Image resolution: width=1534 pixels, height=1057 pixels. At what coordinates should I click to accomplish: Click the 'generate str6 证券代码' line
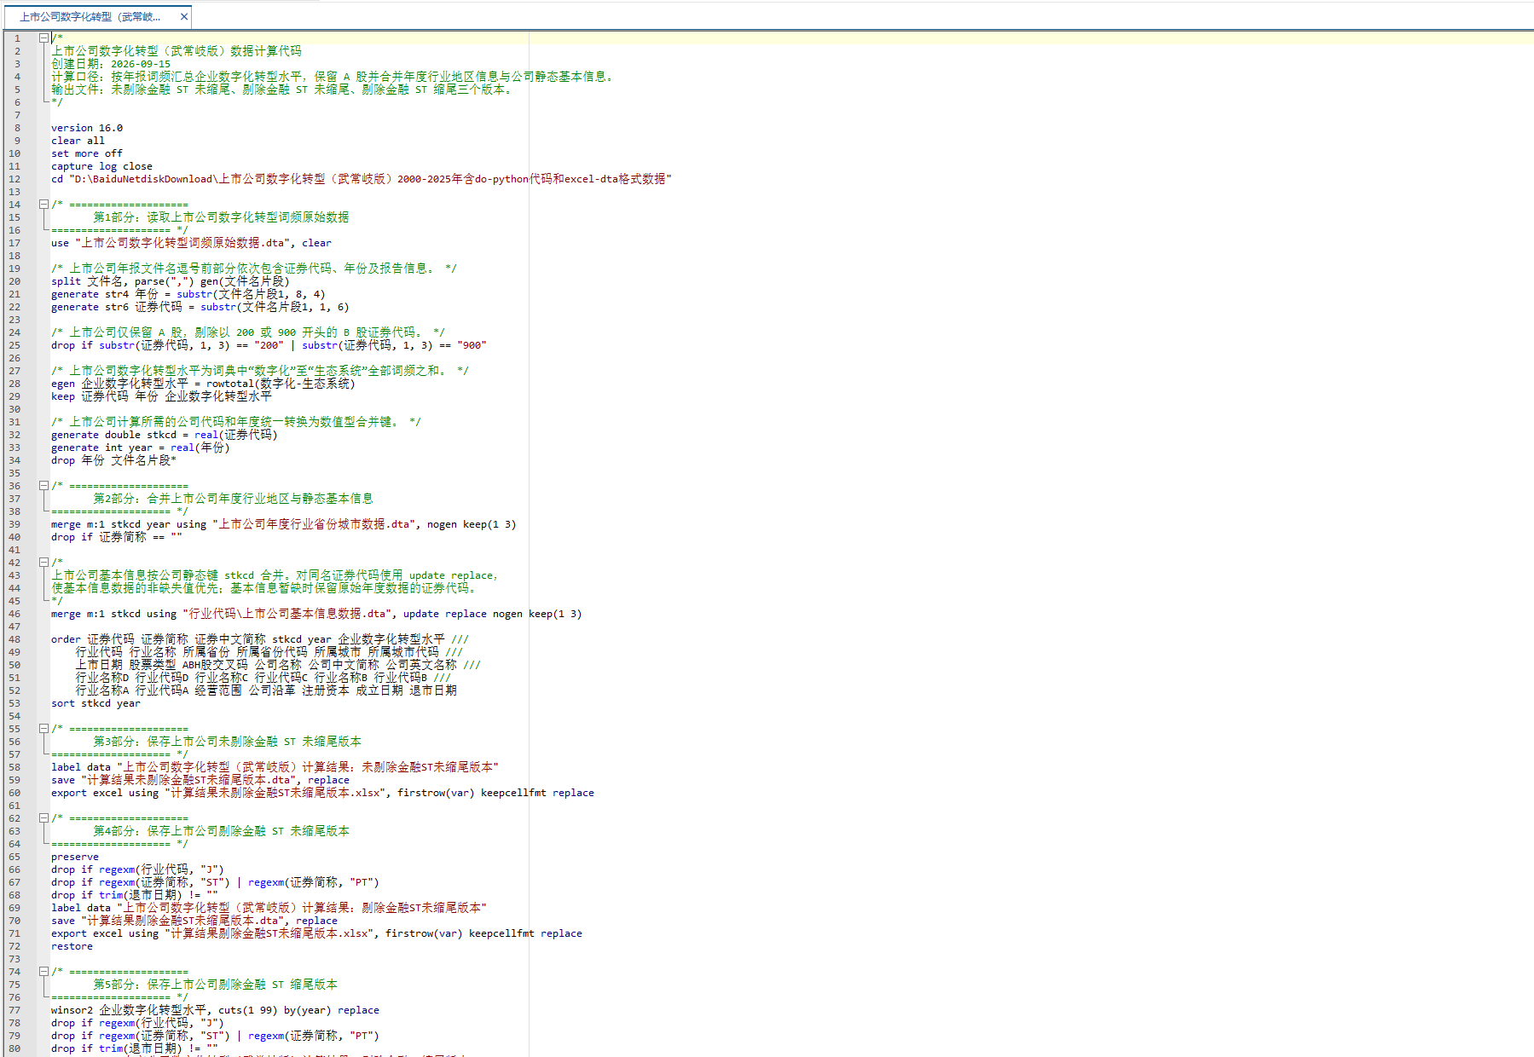(x=200, y=307)
